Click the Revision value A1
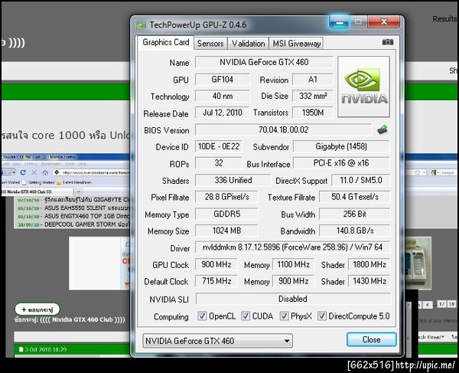This screenshot has width=459, height=373. [313, 80]
